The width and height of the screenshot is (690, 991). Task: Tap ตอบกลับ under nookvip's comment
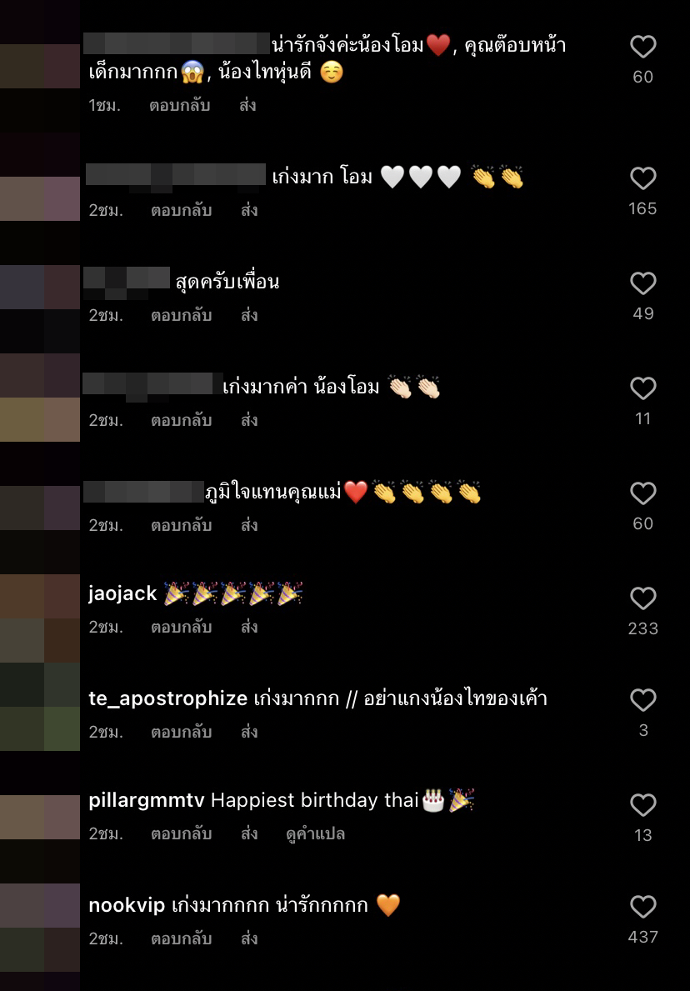181,939
